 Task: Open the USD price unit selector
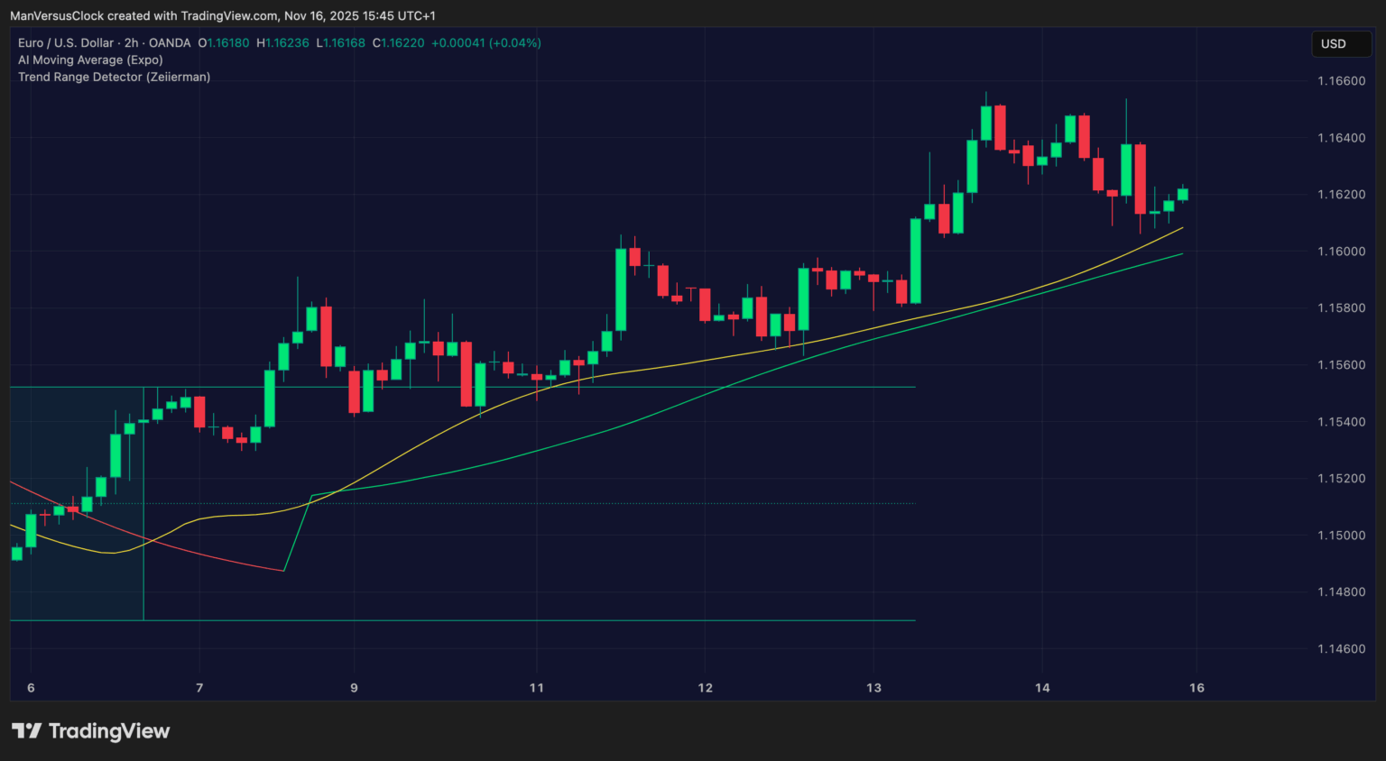coord(1341,43)
